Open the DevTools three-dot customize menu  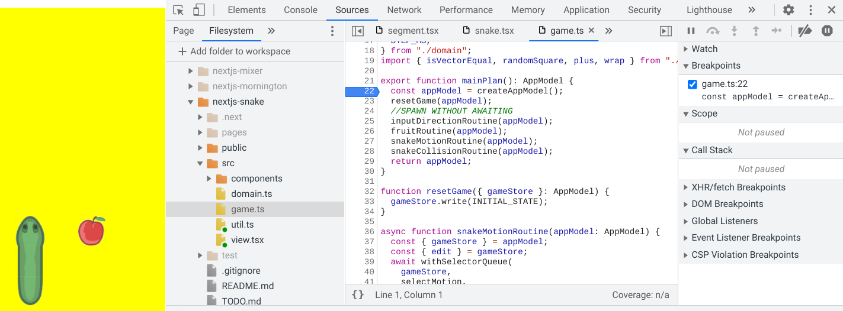point(811,10)
